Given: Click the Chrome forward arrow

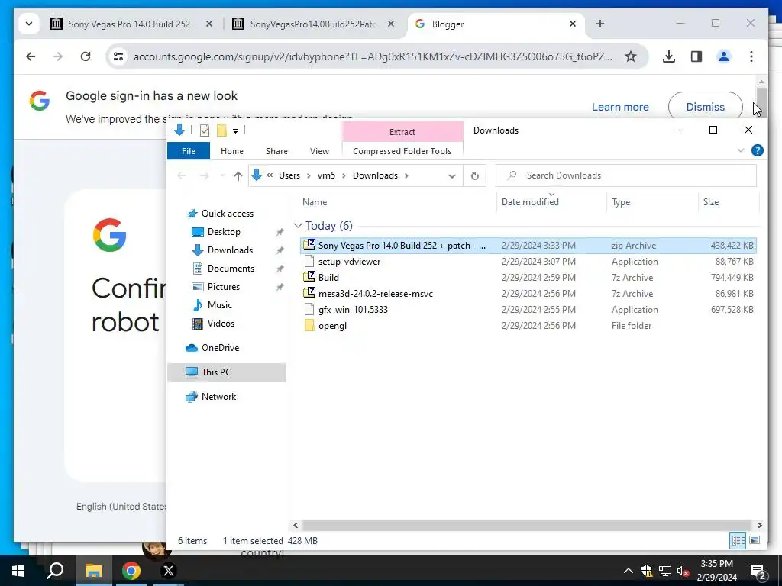Looking at the screenshot, I should (x=58, y=56).
